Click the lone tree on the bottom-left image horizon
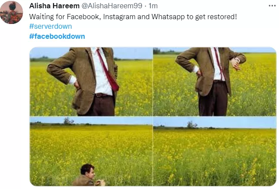Viewport: 279px width, 189px height. (x=69, y=121)
